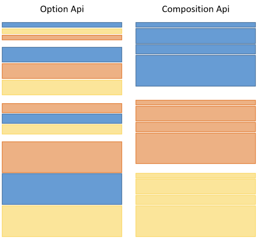
Task: Select thin orange bar topping Composition Api's orange group
Action: click(x=196, y=102)
